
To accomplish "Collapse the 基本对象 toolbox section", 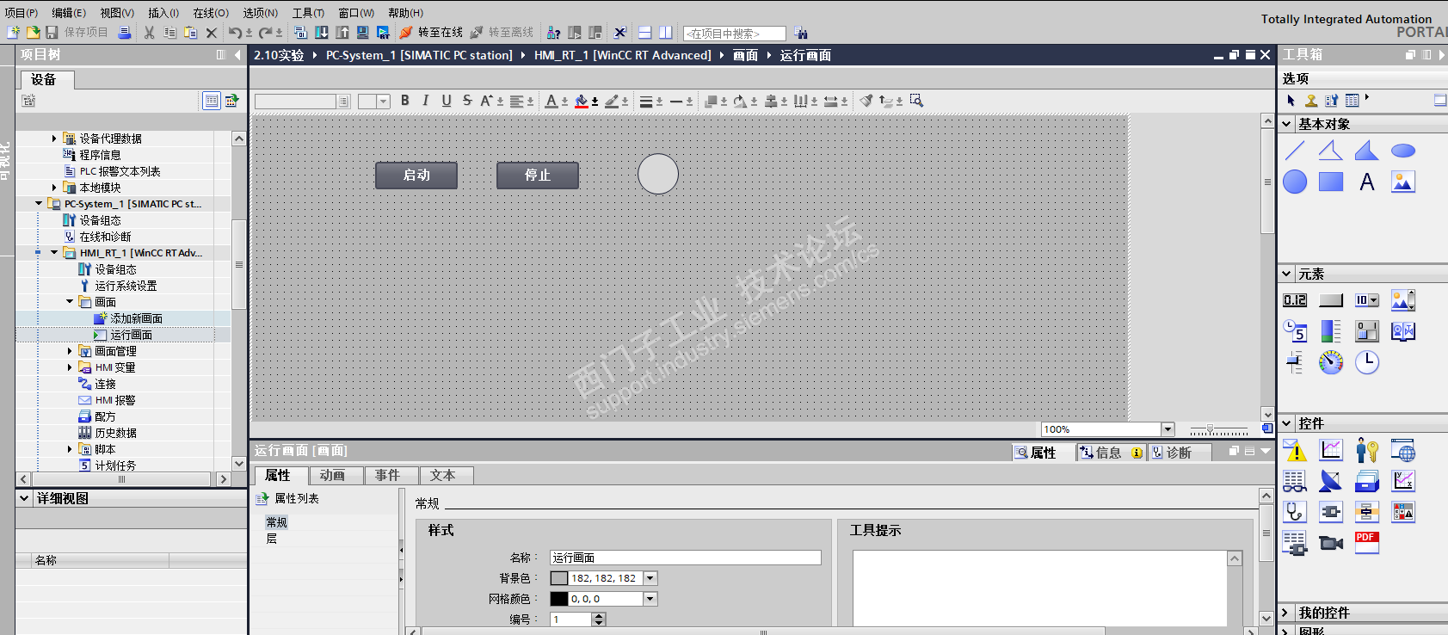I will tap(1287, 124).
